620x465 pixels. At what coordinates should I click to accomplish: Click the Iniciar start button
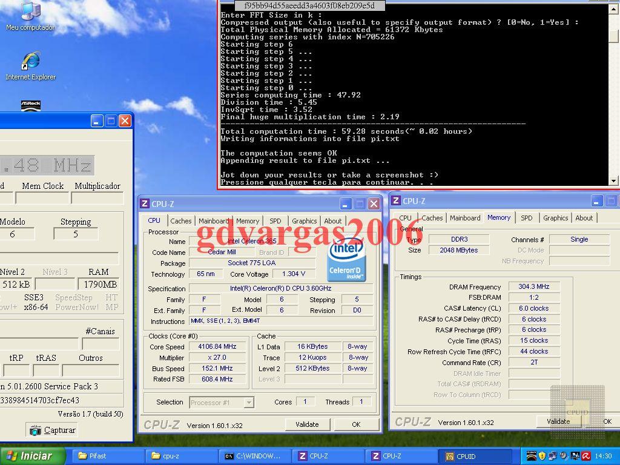pyautogui.click(x=33, y=456)
